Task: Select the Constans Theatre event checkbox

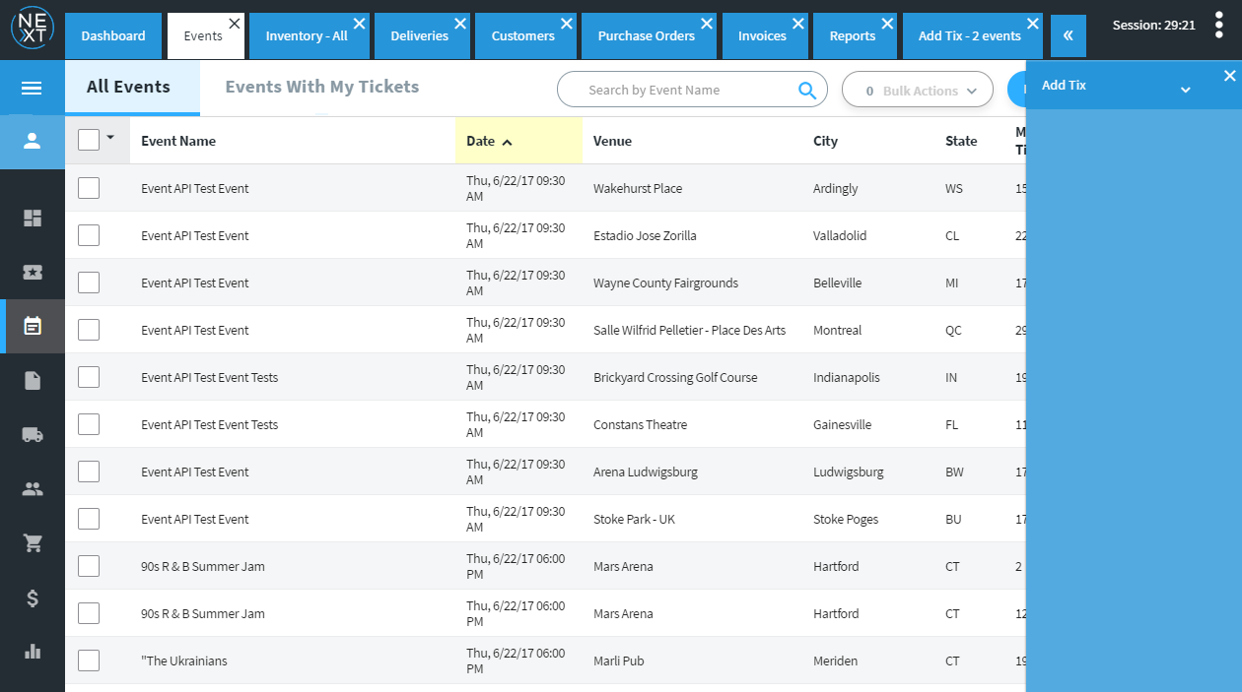Action: coord(89,424)
